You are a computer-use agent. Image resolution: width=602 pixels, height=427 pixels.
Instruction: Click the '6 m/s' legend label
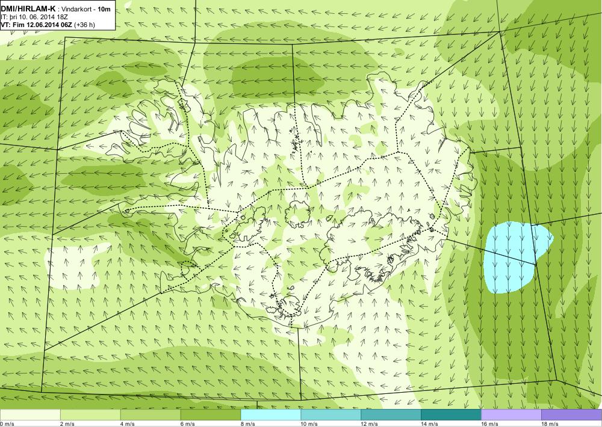187,424
